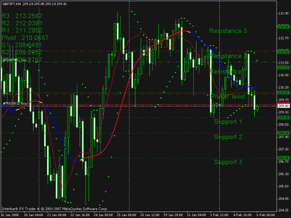Select the 'S1 : 208.8481' readout
The width and height of the screenshot is (291, 218).
tap(22, 45)
